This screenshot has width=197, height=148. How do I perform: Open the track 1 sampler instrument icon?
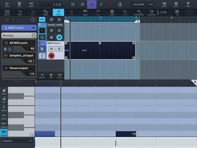tap(42, 30)
